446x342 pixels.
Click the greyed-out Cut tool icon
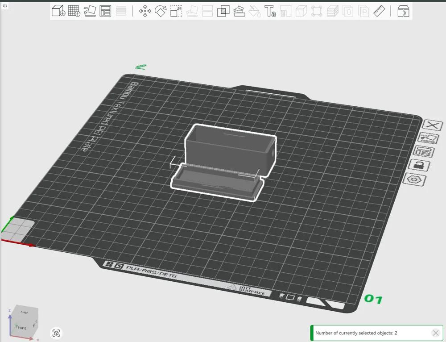point(207,11)
